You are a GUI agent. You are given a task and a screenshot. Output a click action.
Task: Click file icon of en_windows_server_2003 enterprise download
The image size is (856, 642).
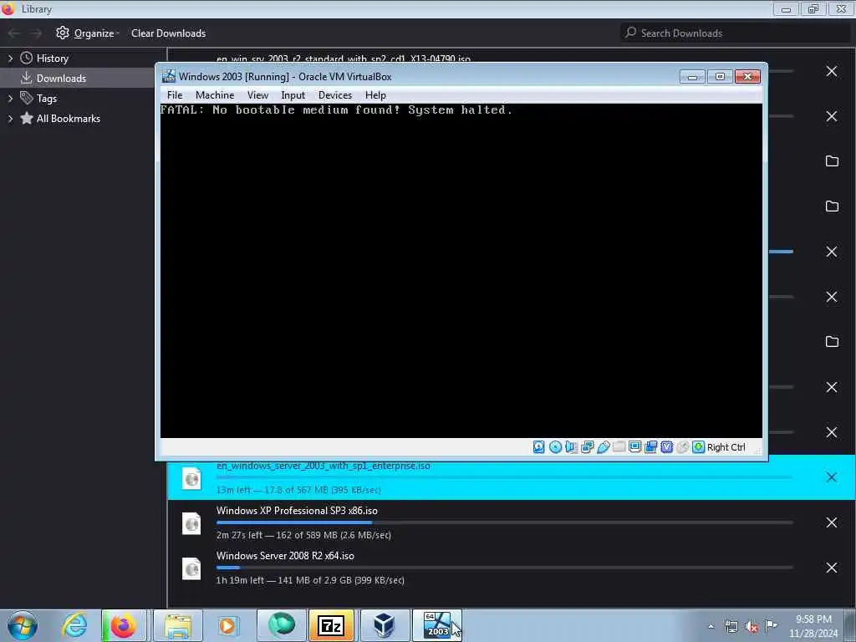(x=191, y=478)
